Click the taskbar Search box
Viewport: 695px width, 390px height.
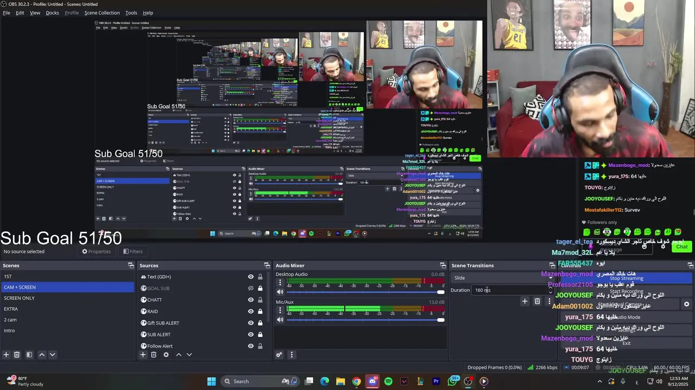pyautogui.click(x=260, y=381)
